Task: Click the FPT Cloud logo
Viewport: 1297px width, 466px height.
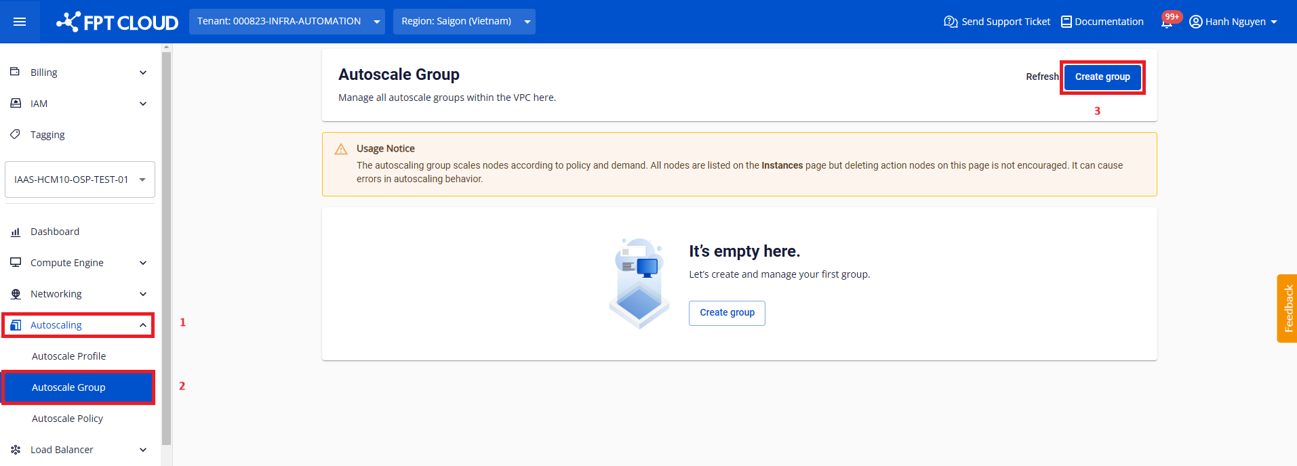Action: [117, 22]
